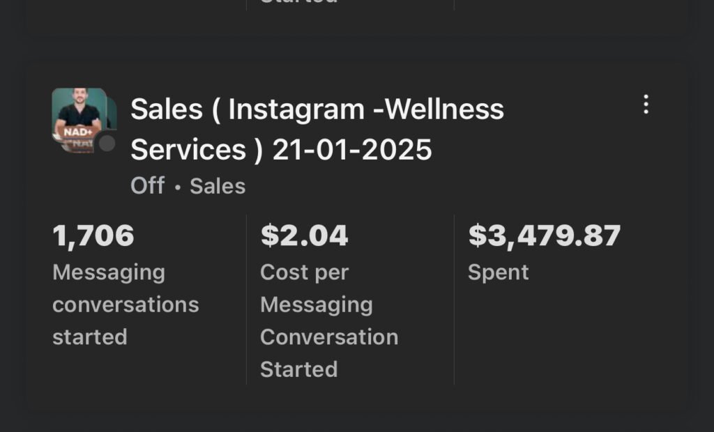
Task: Click the cut-off Started text at top
Action: 298,3
